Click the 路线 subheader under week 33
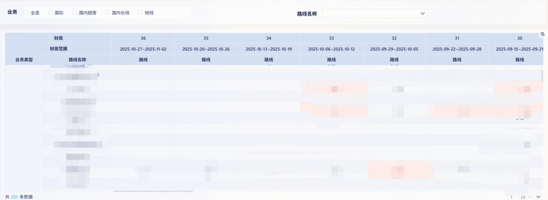The width and height of the screenshot is (548, 200). tap(332, 60)
